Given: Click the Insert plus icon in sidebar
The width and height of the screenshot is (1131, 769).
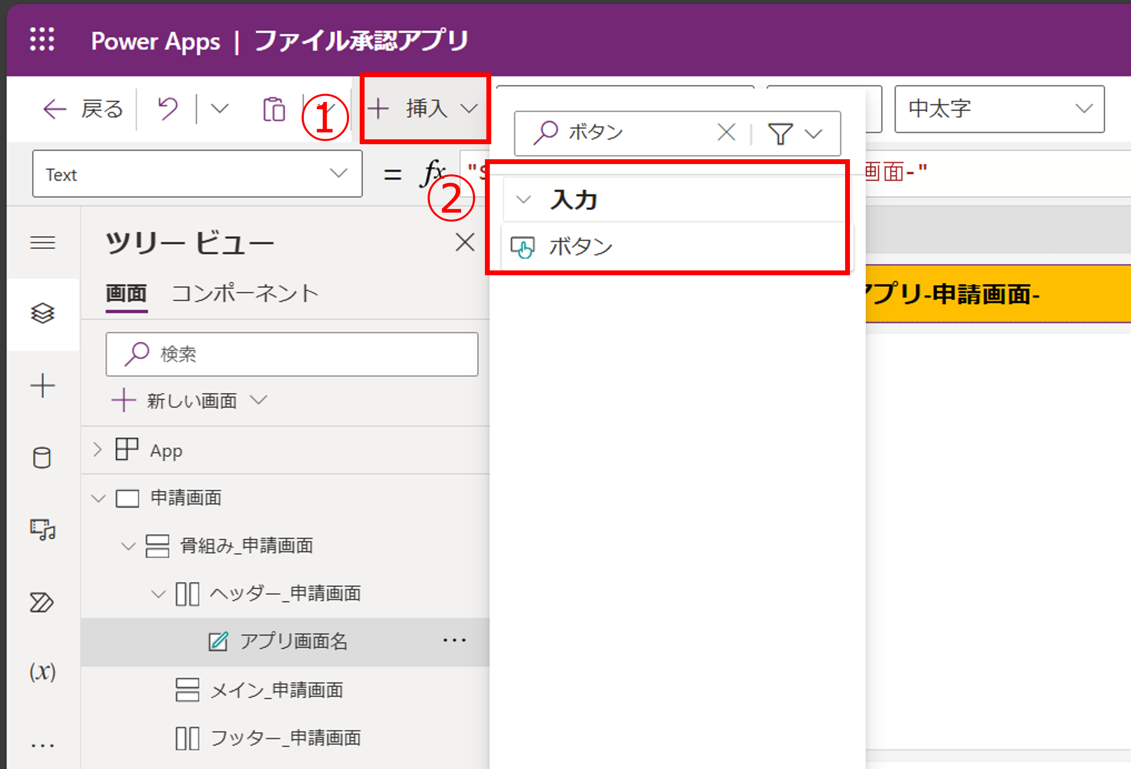Looking at the screenshot, I should tap(43, 386).
